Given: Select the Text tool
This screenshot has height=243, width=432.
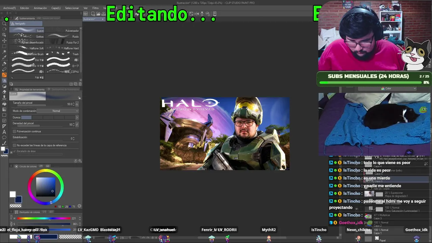Looking at the screenshot, I should coord(4,132).
